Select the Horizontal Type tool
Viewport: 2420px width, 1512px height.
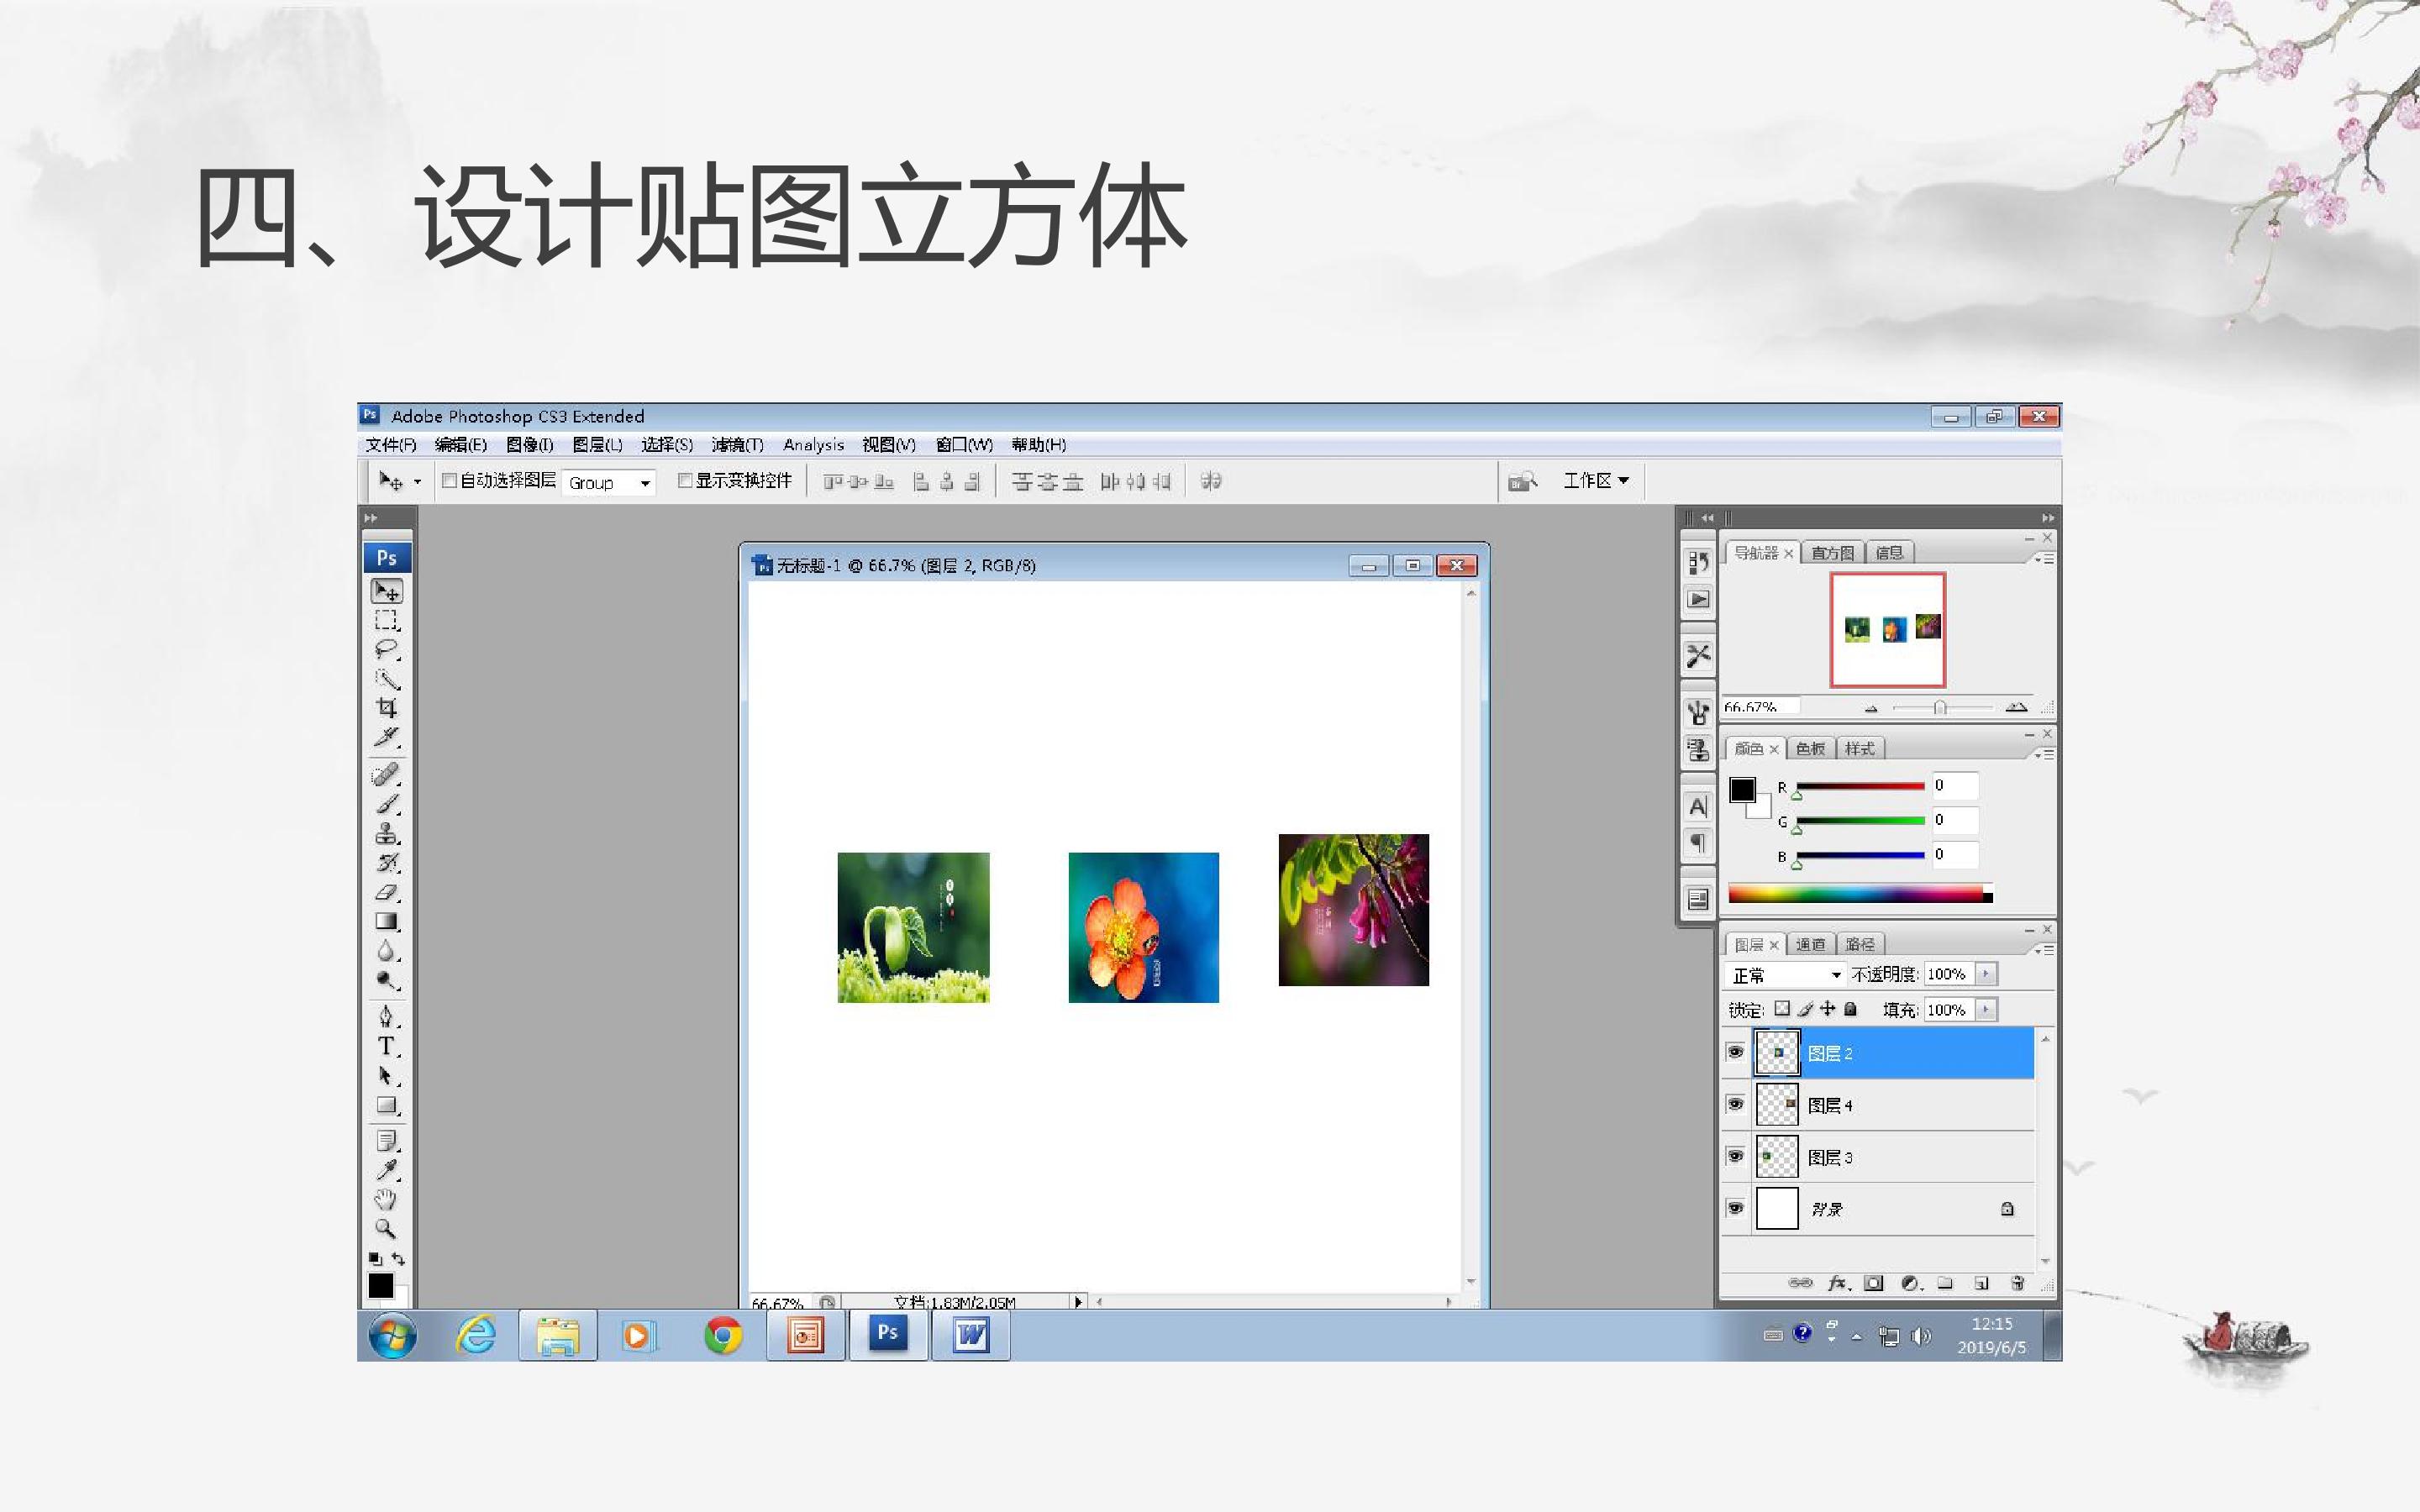387,1047
